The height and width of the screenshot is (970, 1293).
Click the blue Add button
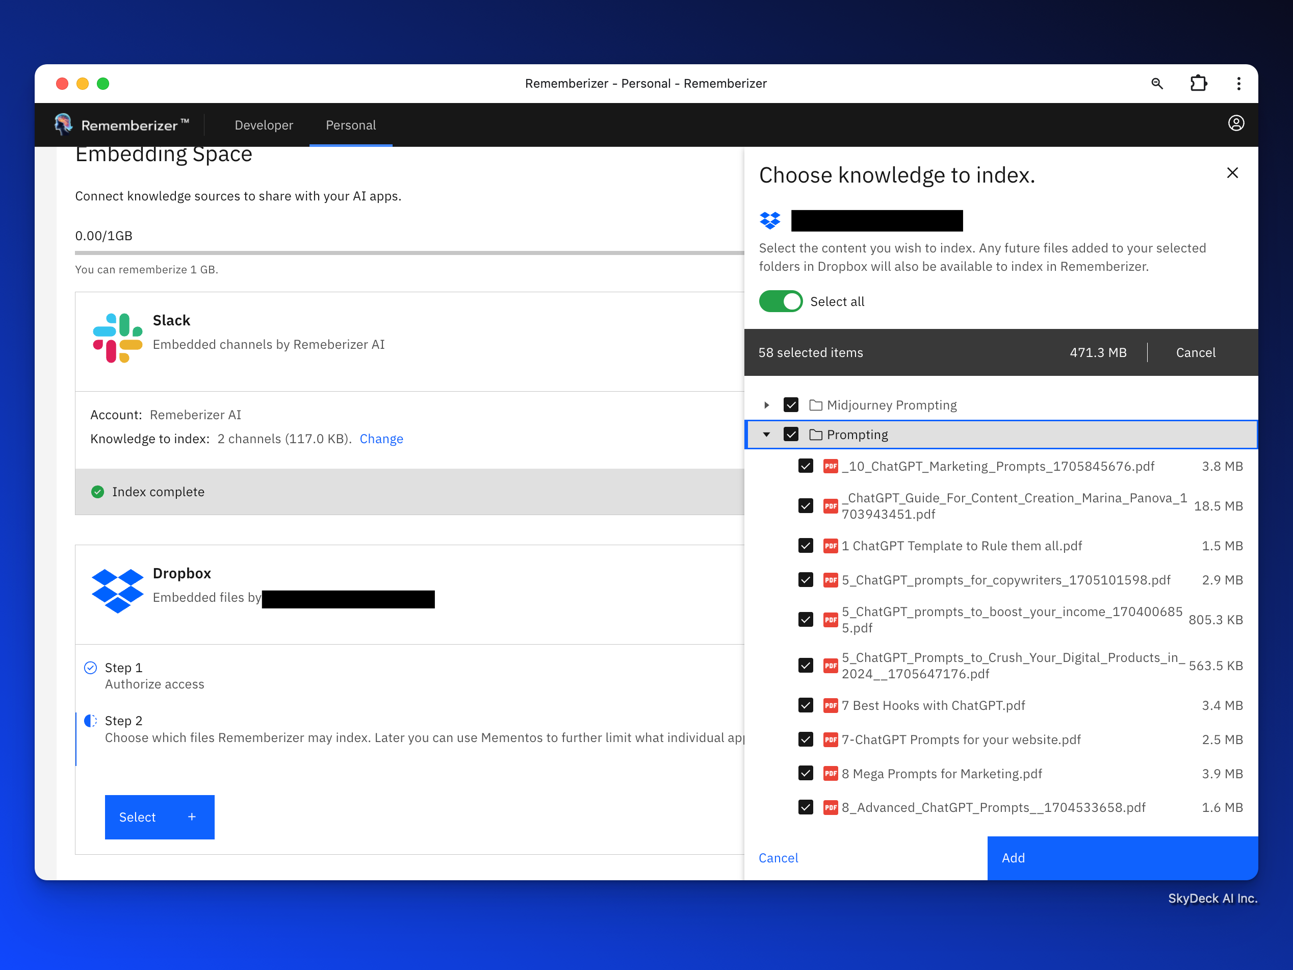[1122, 858]
